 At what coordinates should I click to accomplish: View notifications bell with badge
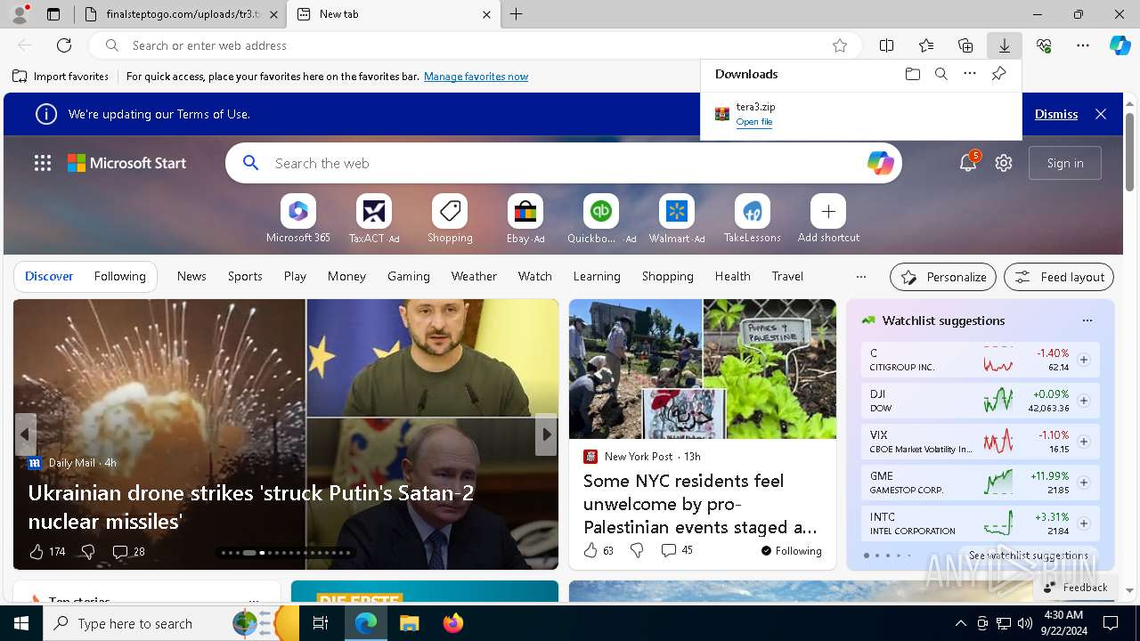tap(968, 163)
